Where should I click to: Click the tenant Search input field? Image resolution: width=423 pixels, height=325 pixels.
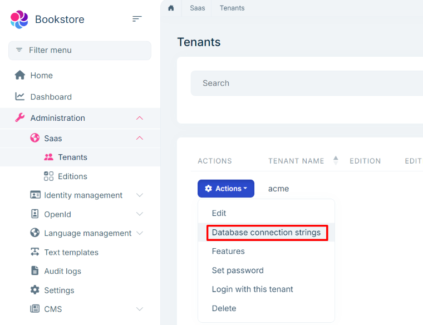click(306, 83)
